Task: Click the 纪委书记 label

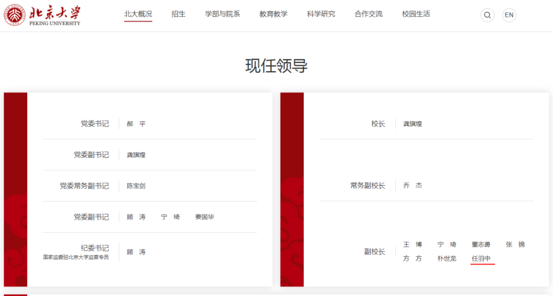Action: click(x=95, y=248)
